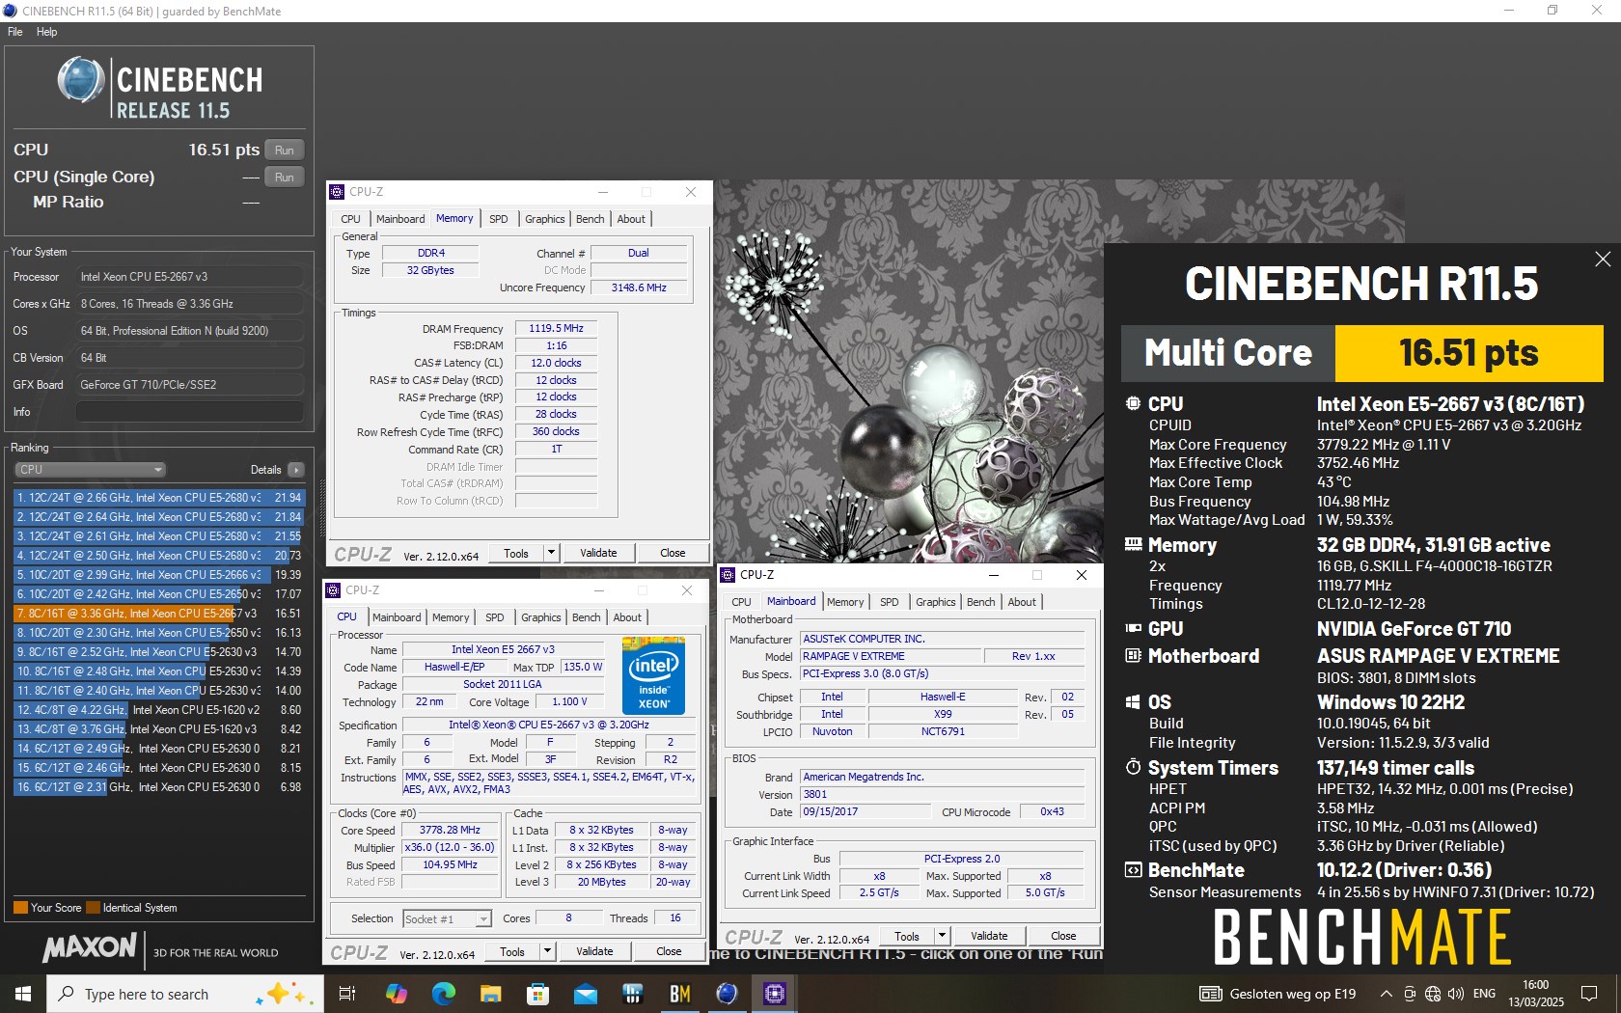Open the Socket #1 selection dropdown
1621x1013 pixels.
point(447,919)
